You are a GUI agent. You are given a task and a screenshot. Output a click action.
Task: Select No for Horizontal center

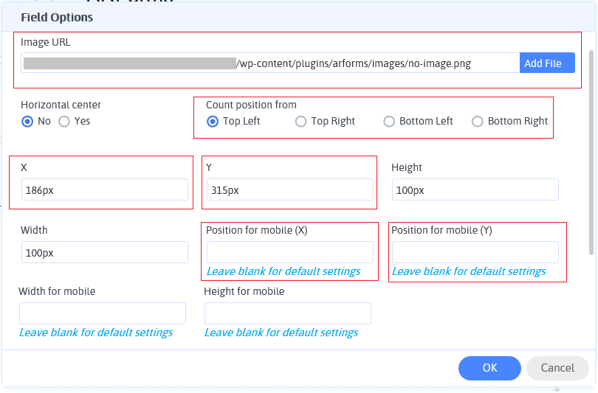click(27, 122)
